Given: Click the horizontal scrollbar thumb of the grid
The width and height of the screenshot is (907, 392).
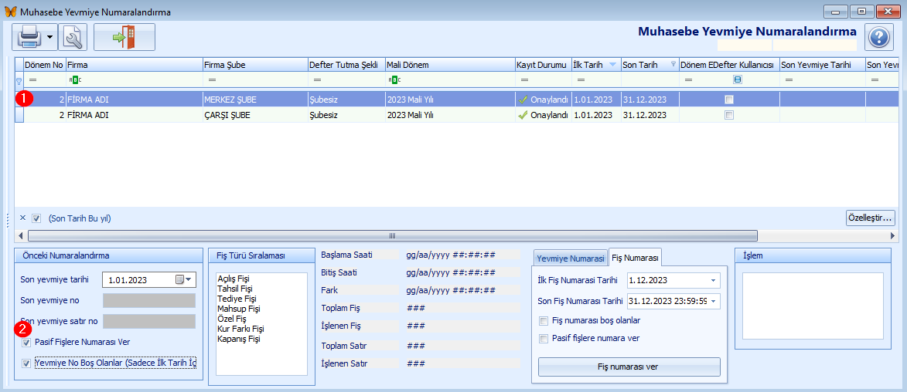Looking at the screenshot, I should click(x=392, y=236).
